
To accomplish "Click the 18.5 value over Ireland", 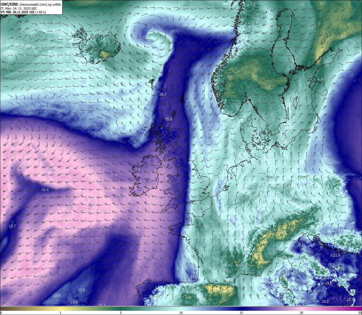I will [137, 169].
